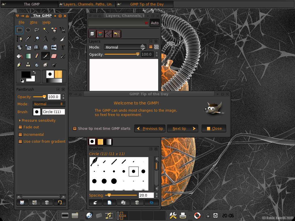Viewport: 295px width, 221px height.
Task: Select the Airbrush tool
Action: click(63, 56)
